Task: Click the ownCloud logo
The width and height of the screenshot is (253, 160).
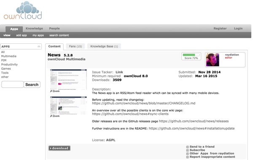Action: point(23,11)
